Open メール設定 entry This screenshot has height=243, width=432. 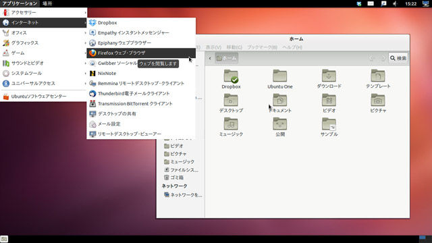(x=141, y=124)
